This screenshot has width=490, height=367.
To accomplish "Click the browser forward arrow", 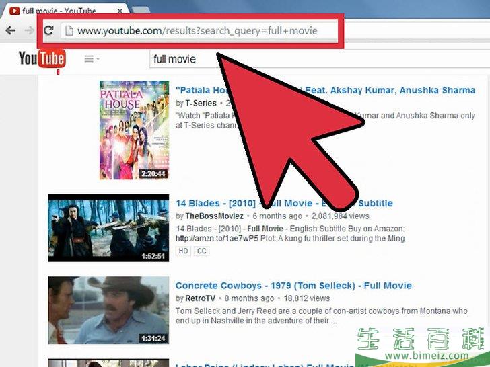I will click(x=29, y=30).
